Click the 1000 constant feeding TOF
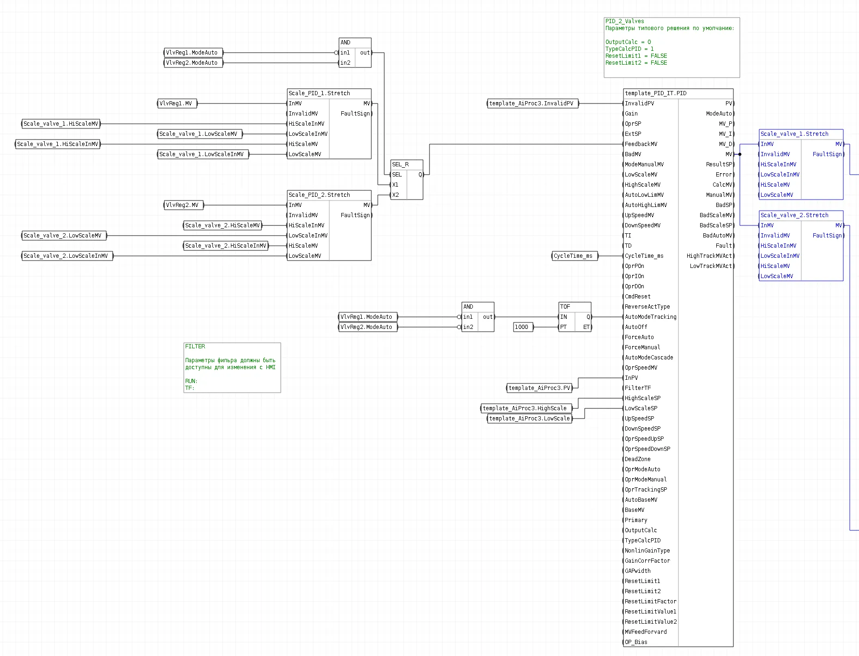The width and height of the screenshot is (859, 656). (523, 327)
